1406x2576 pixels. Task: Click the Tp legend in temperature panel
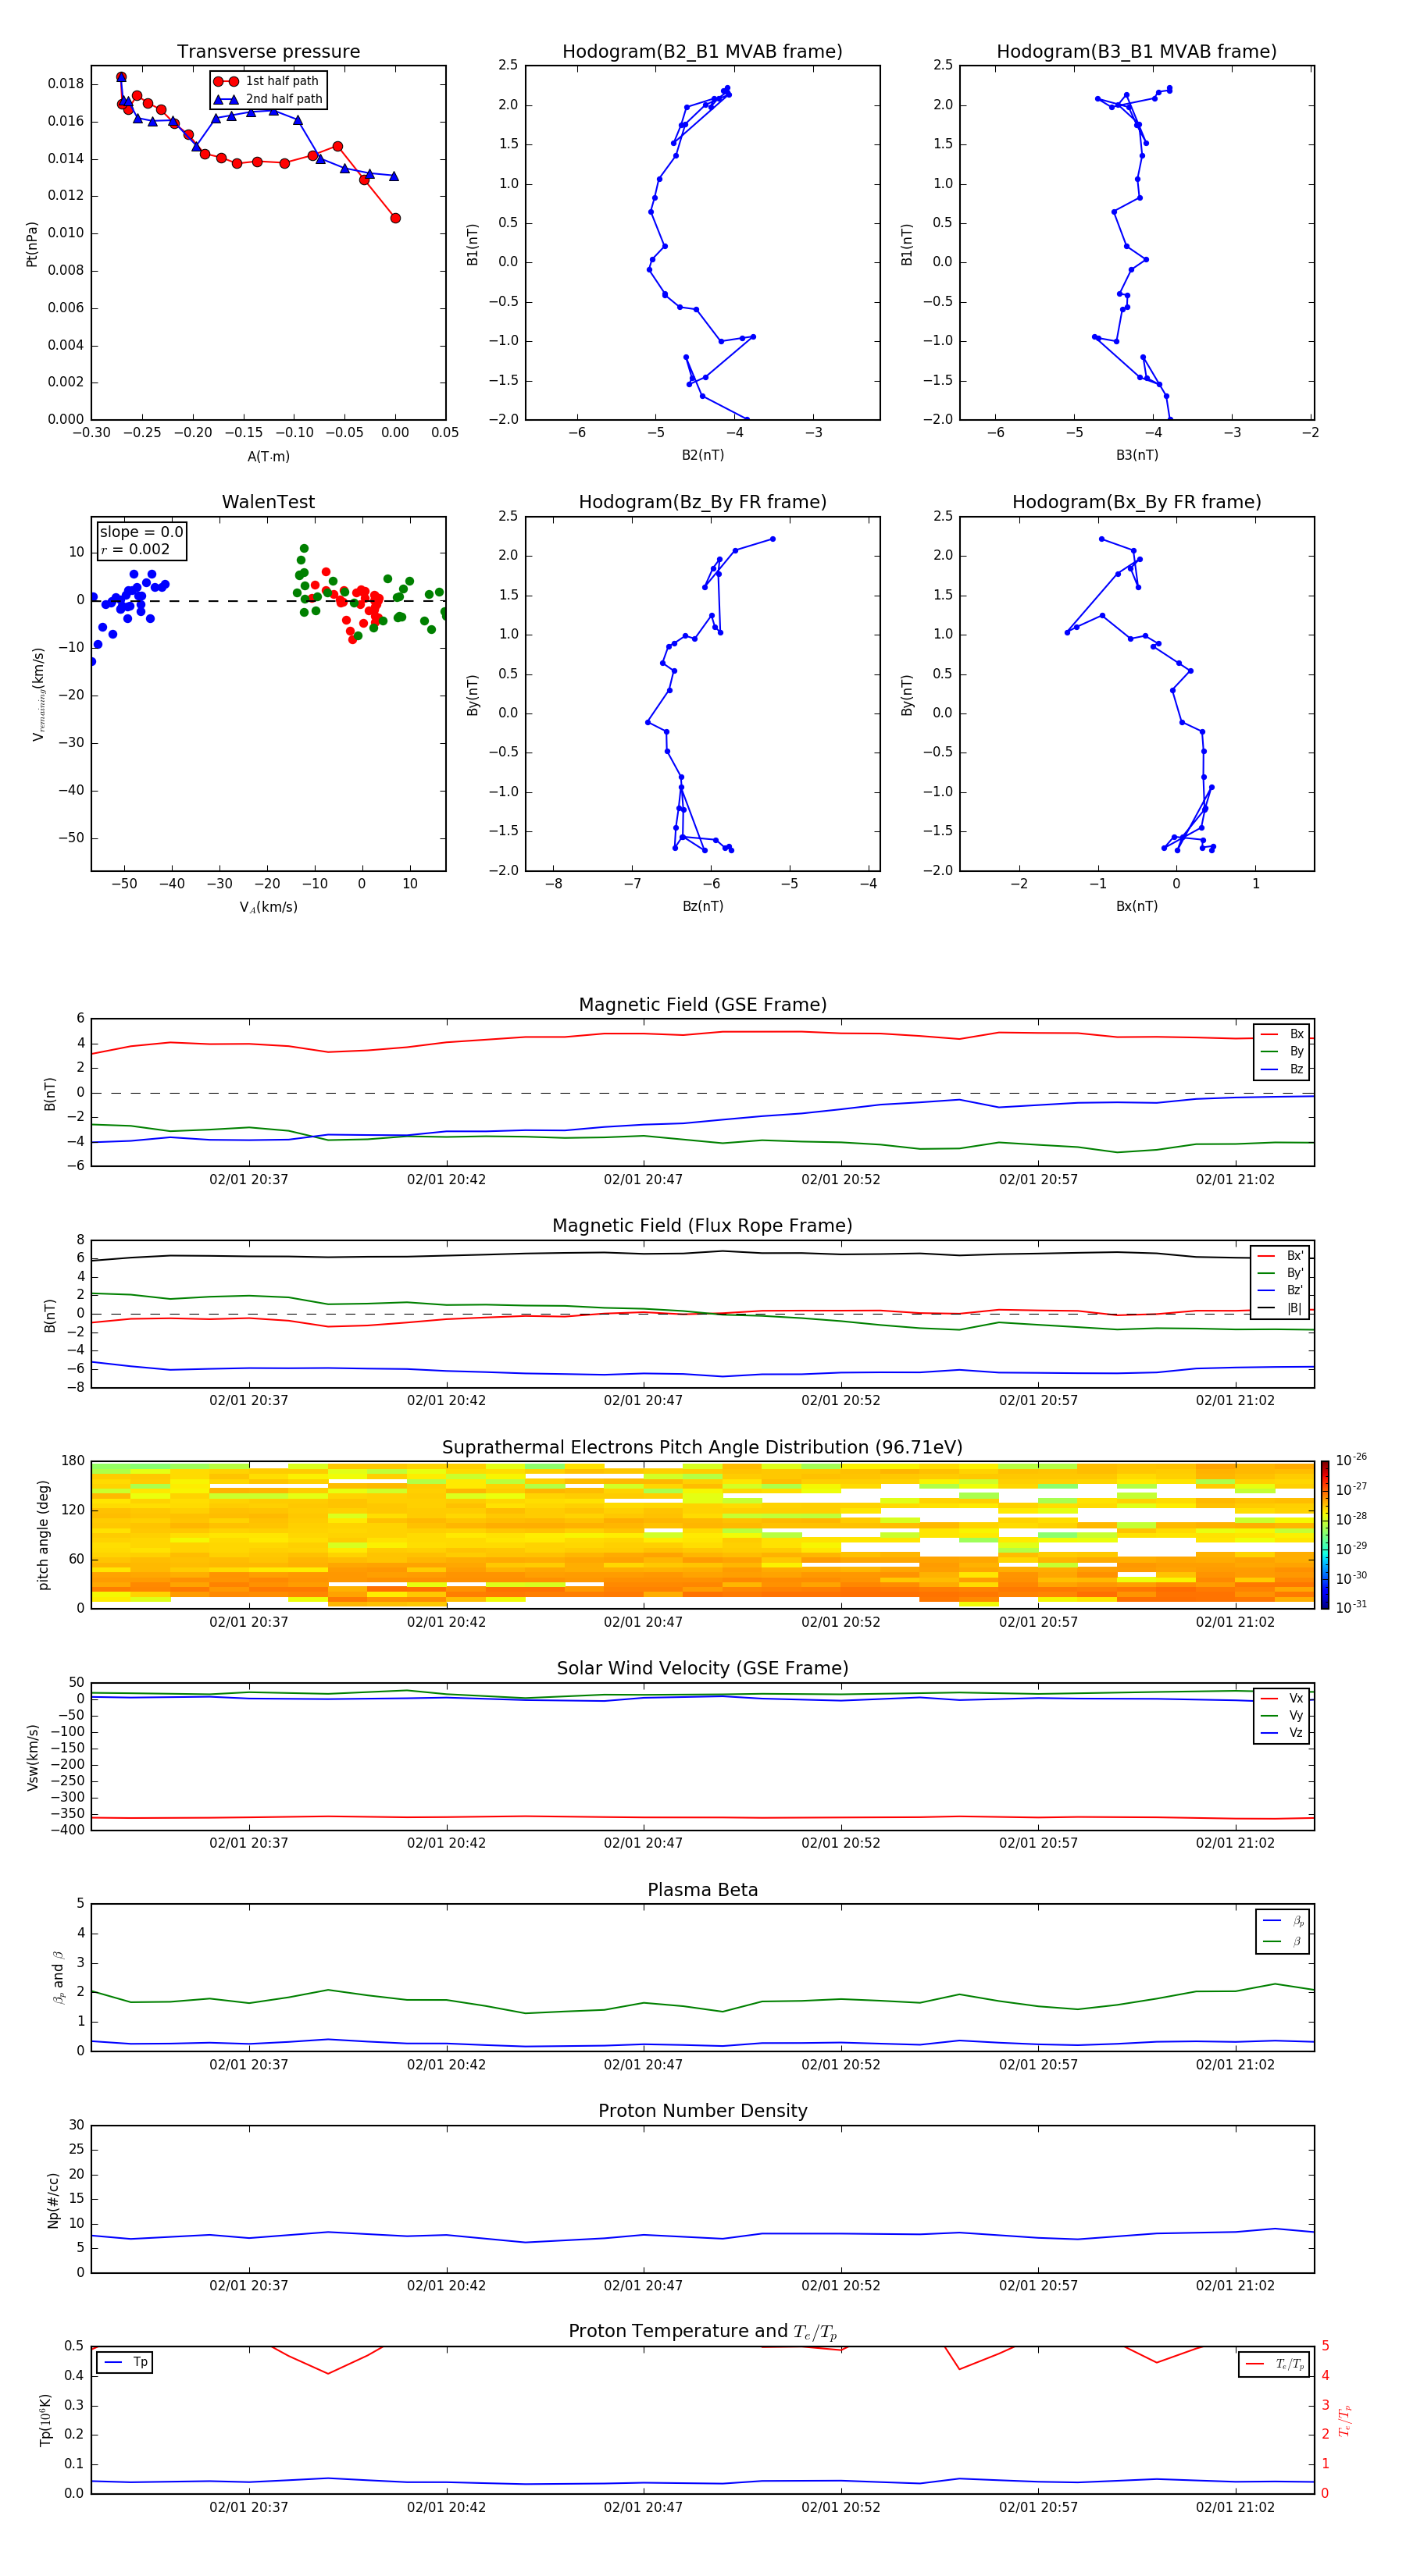[x=125, y=2362]
